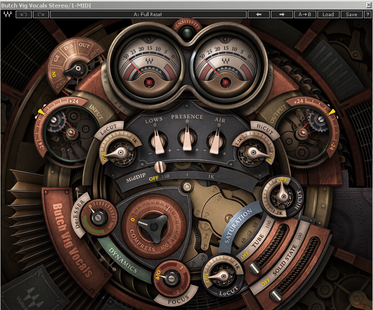This screenshot has width=373, height=310.
Task: Set meter selector to GR
Action: (57, 58)
